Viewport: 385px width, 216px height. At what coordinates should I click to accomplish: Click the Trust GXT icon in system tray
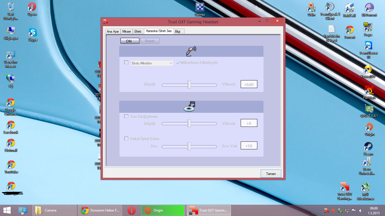pos(326,210)
